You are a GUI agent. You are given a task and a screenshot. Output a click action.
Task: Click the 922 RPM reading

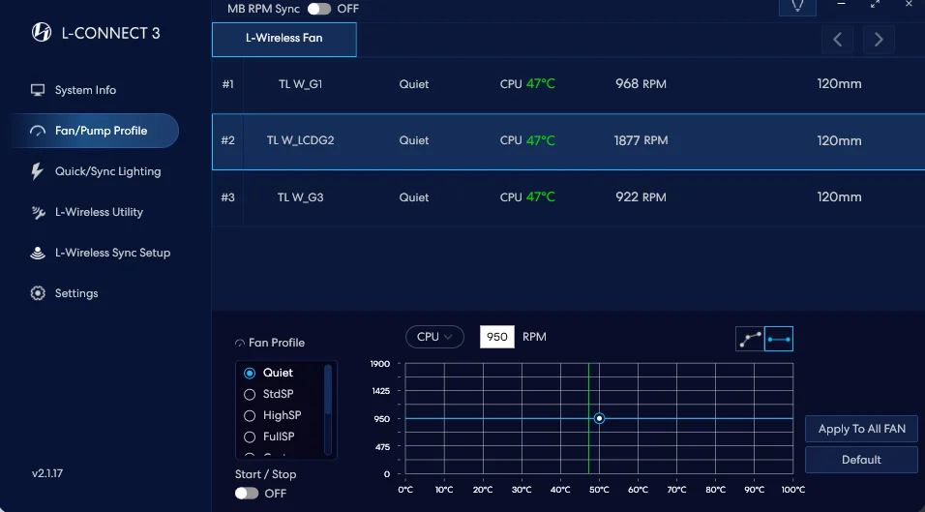(x=641, y=197)
